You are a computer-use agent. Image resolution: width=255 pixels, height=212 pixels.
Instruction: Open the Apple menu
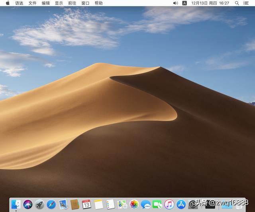click(8, 3)
